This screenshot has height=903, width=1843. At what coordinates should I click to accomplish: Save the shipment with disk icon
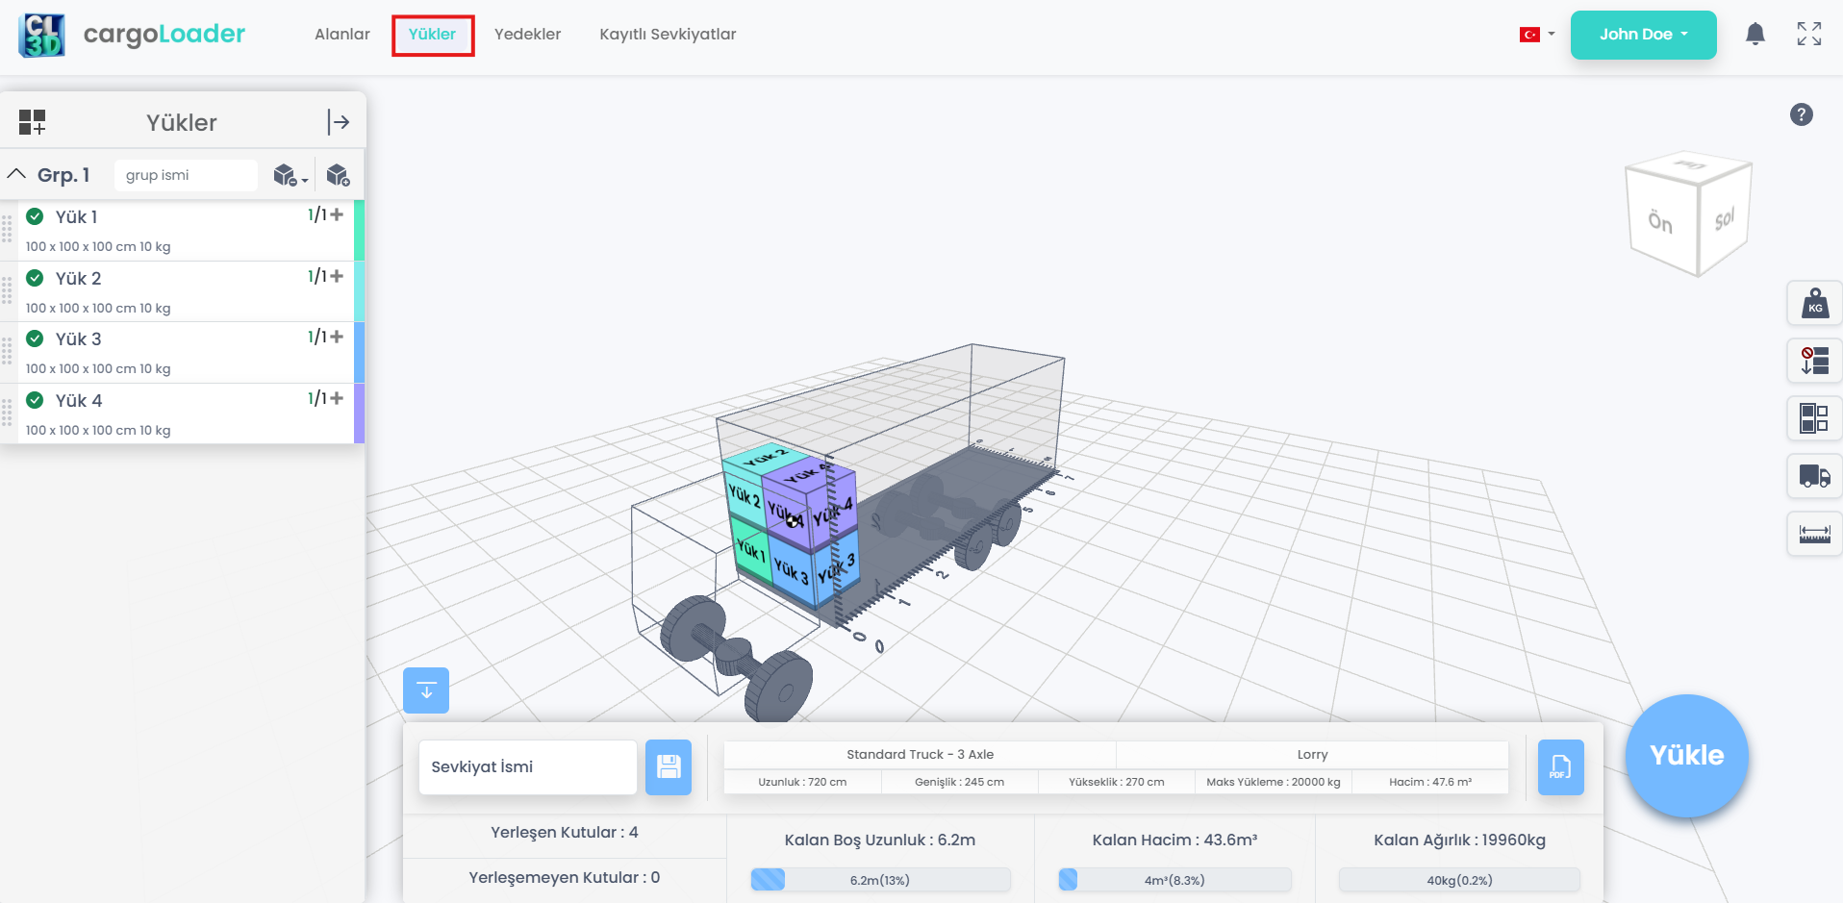669,767
